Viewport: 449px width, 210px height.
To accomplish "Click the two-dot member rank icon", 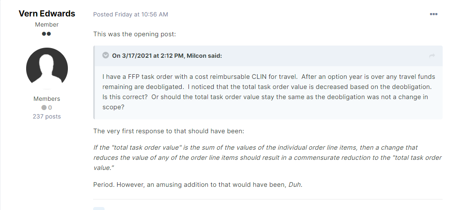I will click(46, 34).
